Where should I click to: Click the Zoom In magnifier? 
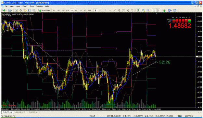144,10
